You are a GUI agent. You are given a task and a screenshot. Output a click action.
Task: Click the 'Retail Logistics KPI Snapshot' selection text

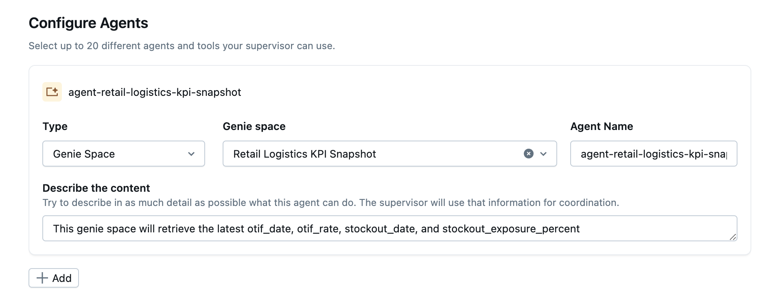point(304,154)
